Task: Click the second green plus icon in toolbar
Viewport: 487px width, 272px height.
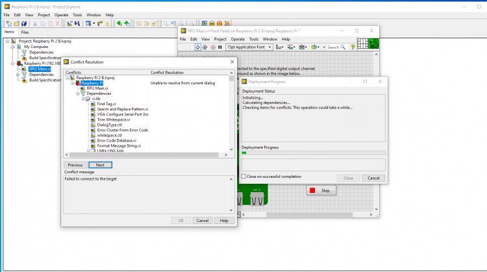Action: pos(127,23)
